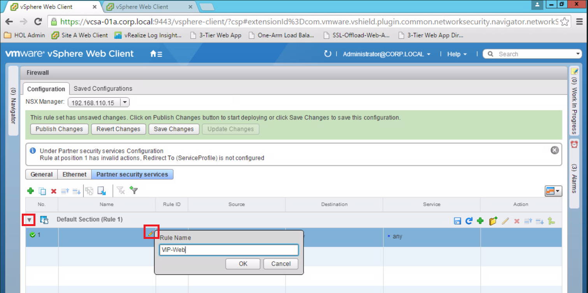Click the Publish Changes button
The image size is (588, 293).
point(59,129)
